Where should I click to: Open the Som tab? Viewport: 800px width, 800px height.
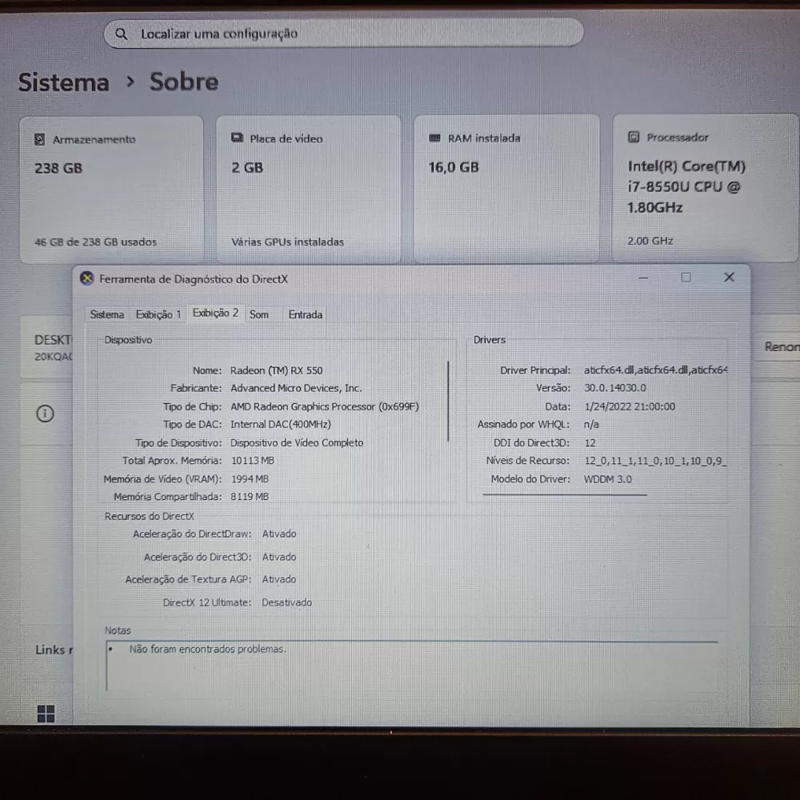(x=259, y=314)
